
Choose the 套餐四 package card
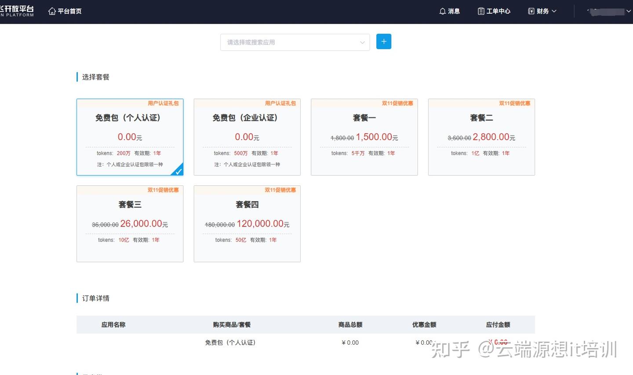247,224
